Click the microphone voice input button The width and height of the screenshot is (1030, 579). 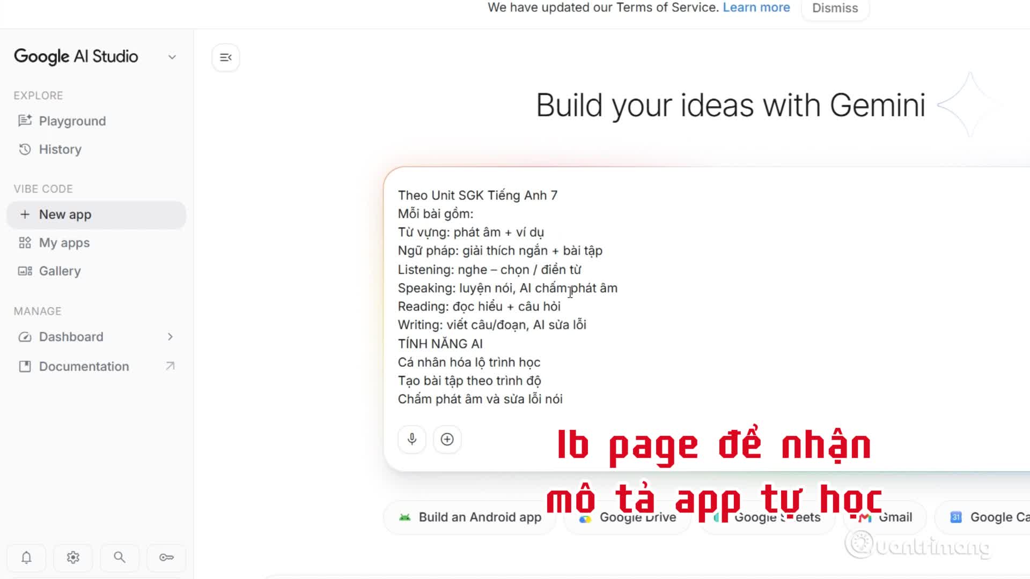tap(412, 439)
